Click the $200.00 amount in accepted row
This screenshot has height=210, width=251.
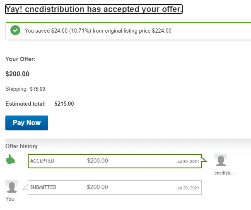(97, 160)
